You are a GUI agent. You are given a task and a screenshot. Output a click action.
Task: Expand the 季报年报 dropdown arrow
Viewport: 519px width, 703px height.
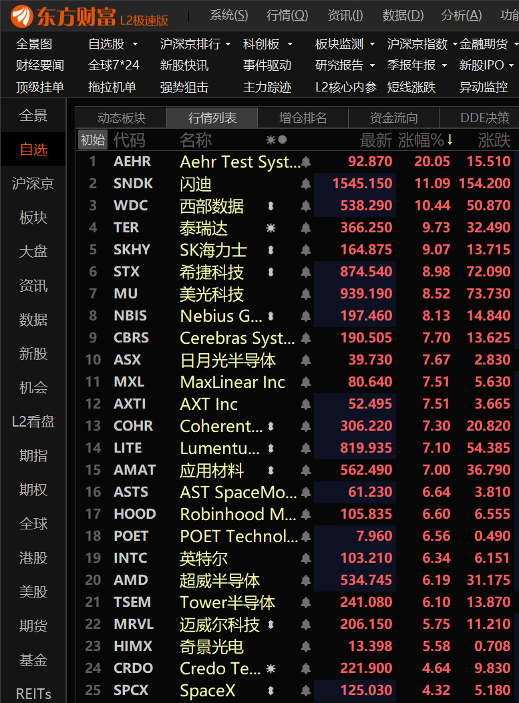click(444, 65)
